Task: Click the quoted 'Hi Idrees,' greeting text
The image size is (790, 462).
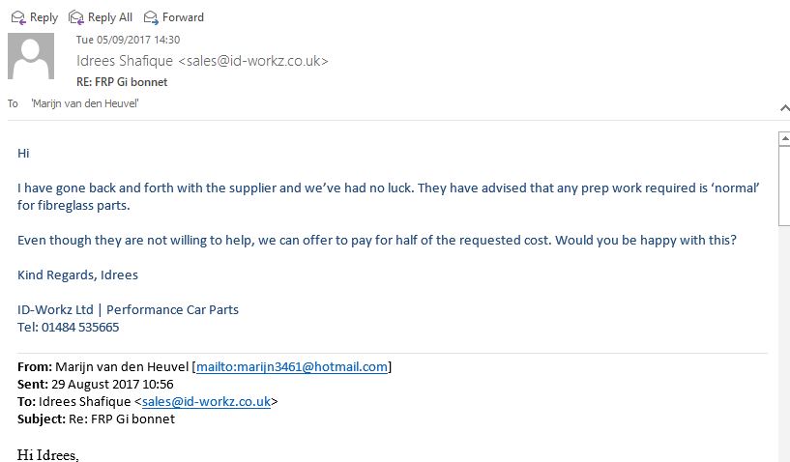Action: 47,455
